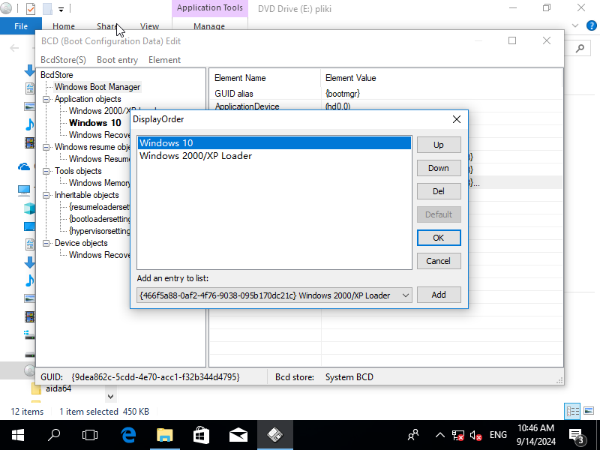600x450 pixels.
Task: Open the File tab in Explorer
Action: 21,26
